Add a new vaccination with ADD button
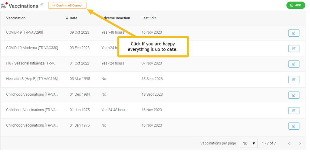The height and width of the screenshot is (152, 310). [296, 5]
